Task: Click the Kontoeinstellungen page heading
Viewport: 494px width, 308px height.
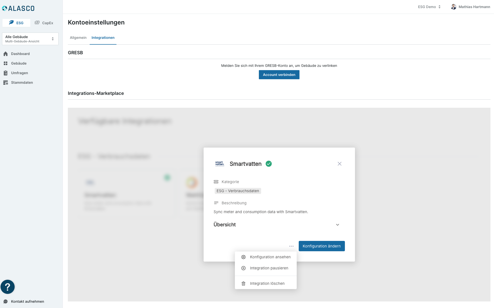Action: [96, 22]
